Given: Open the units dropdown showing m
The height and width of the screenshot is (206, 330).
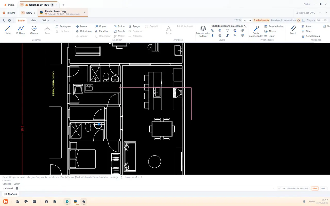Looking at the screenshot, I should (x=247, y=20).
